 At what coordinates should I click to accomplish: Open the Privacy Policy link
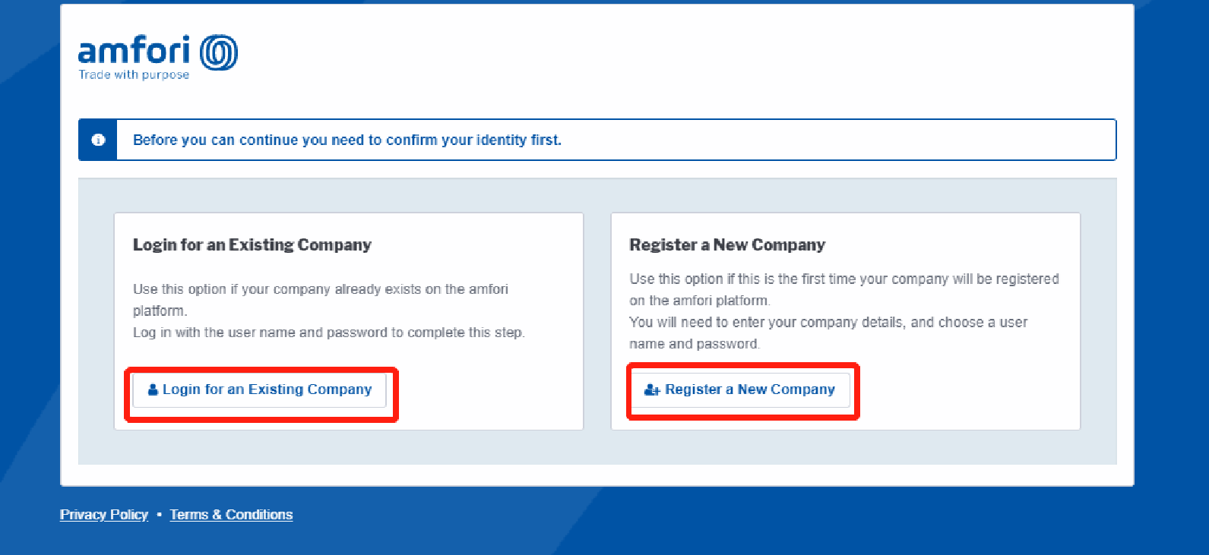tap(104, 515)
